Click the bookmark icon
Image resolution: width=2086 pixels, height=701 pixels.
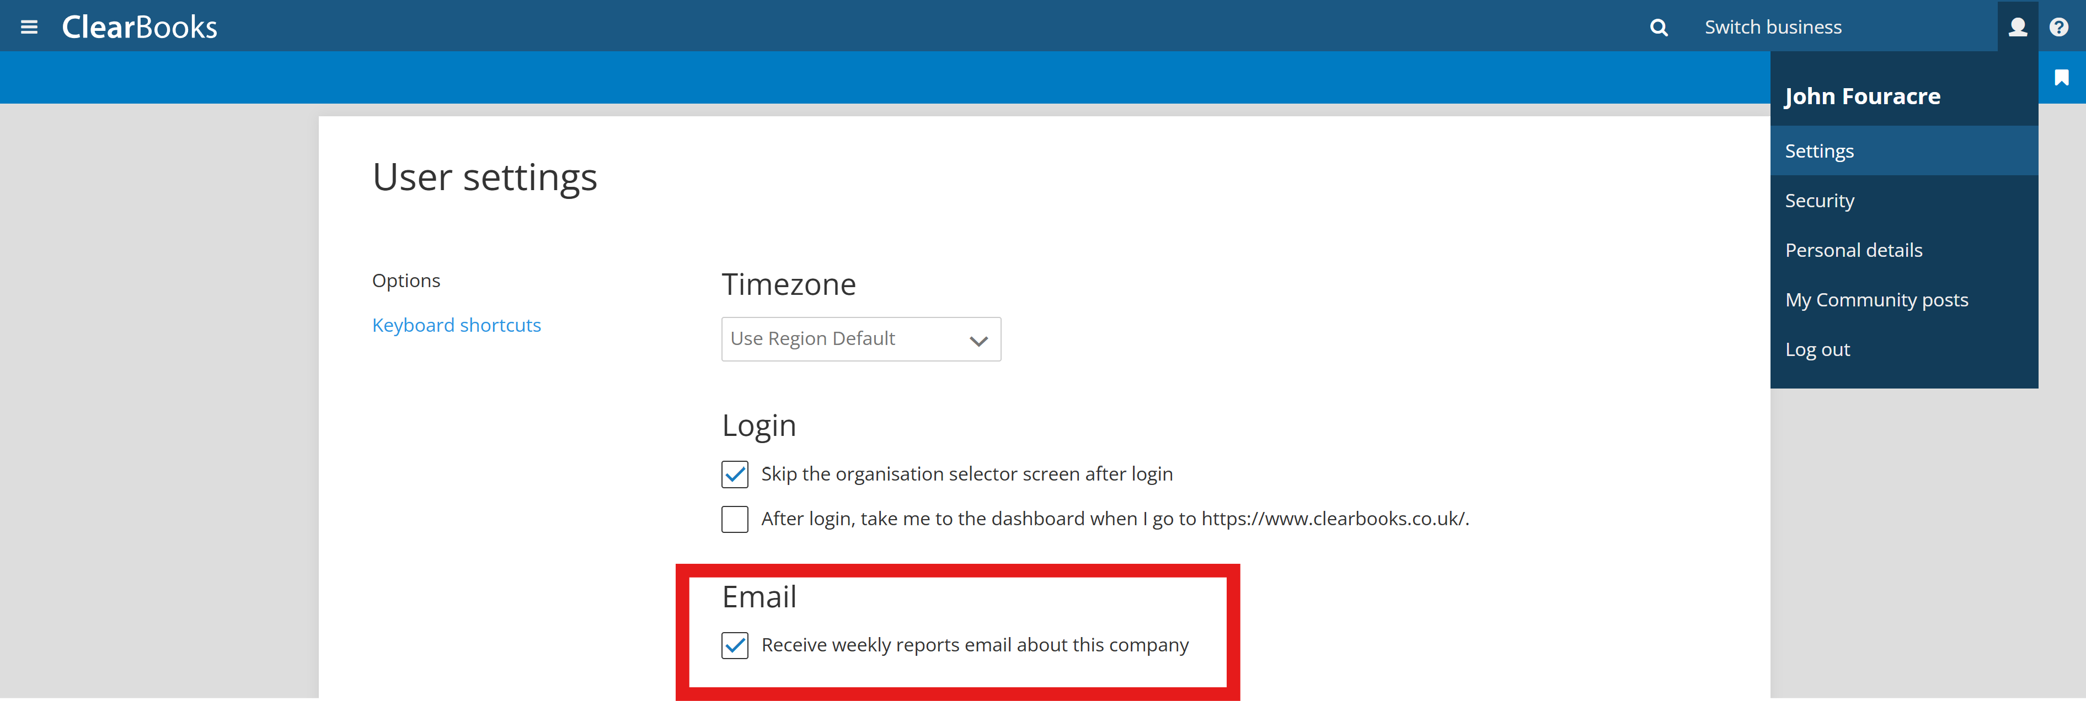2062,78
